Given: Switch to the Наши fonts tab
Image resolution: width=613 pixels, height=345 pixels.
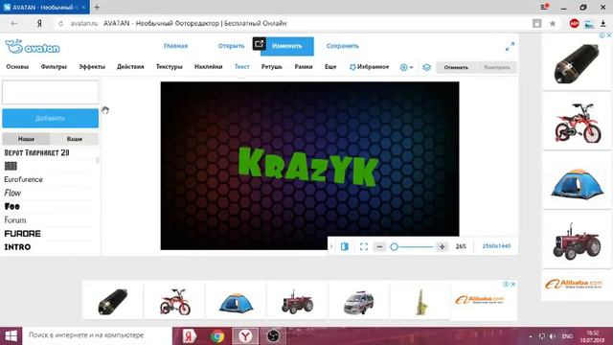Looking at the screenshot, I should [x=26, y=139].
